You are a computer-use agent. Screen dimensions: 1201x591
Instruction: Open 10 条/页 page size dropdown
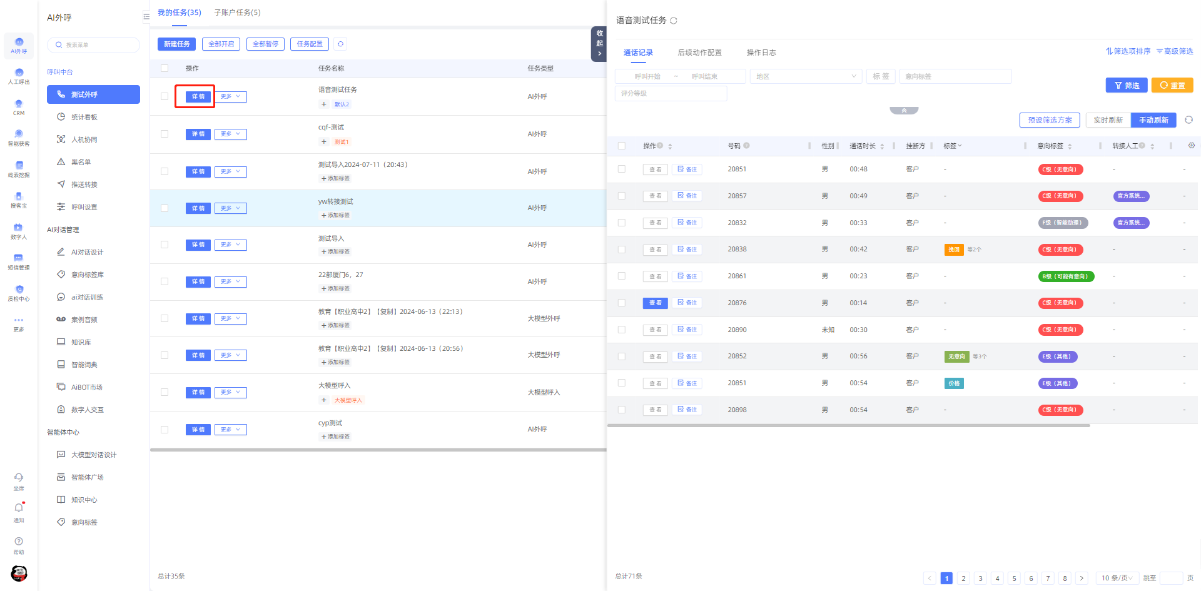pos(1117,578)
